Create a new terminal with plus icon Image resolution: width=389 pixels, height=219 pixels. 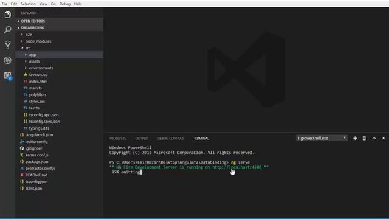pyautogui.click(x=355, y=138)
